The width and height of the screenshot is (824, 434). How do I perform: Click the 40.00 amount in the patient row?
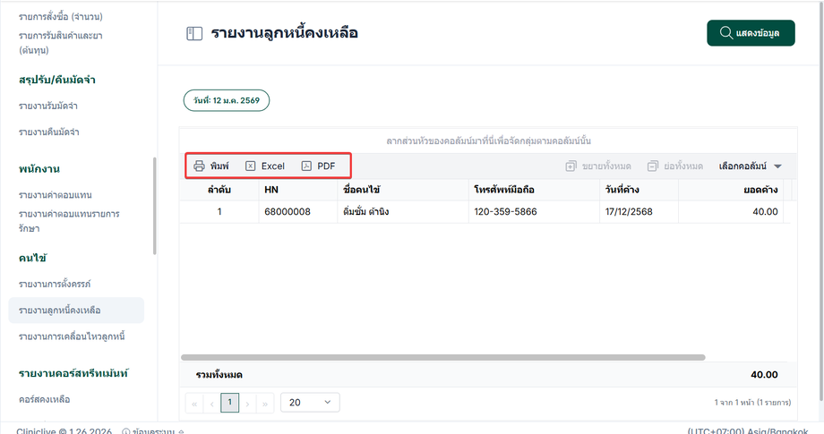(x=765, y=211)
